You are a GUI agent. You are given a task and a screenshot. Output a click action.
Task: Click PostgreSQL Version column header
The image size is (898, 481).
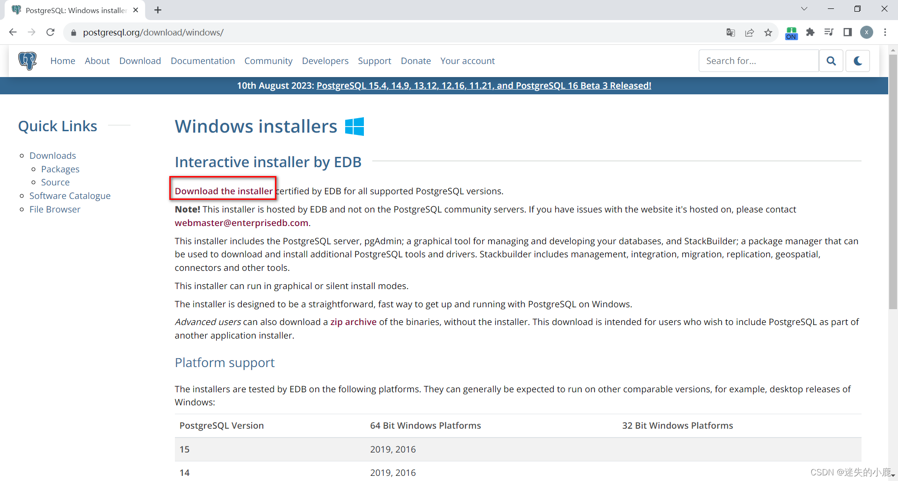click(222, 425)
